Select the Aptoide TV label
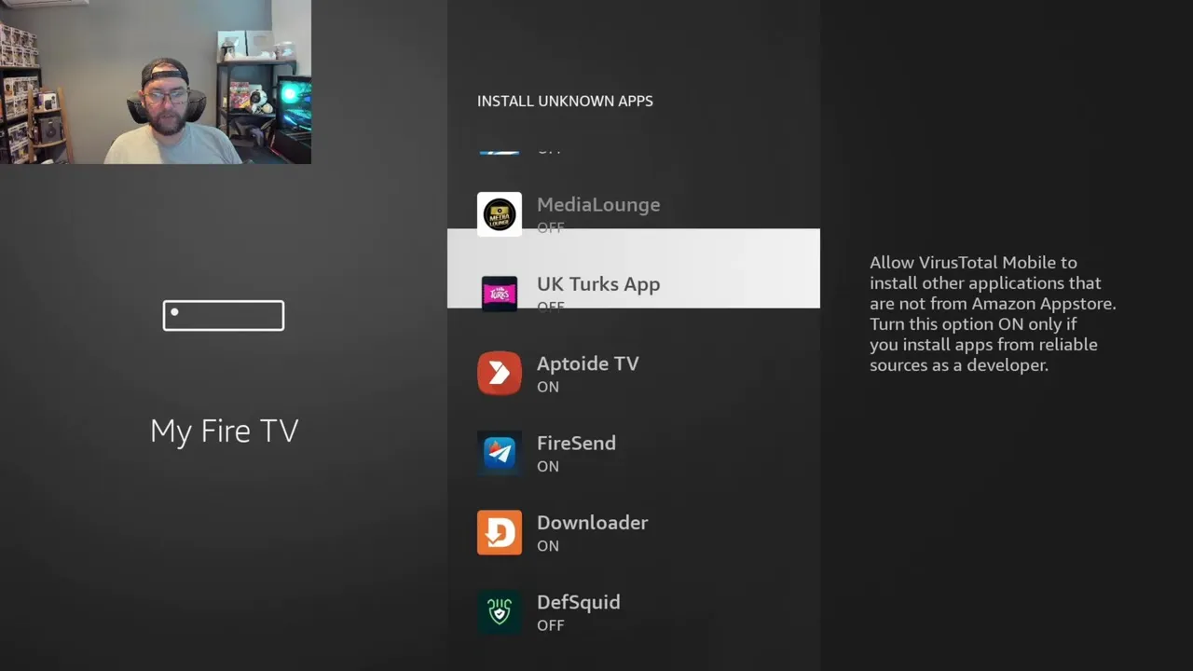Image resolution: width=1193 pixels, height=671 pixels. (x=588, y=363)
